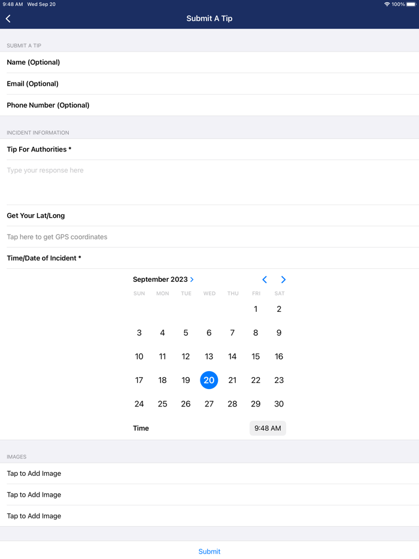
Task: Tap the Submit button
Action: [209, 551]
